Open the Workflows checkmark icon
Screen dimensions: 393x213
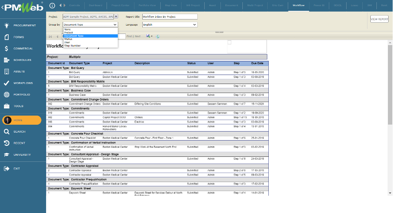pyautogui.click(x=7, y=83)
